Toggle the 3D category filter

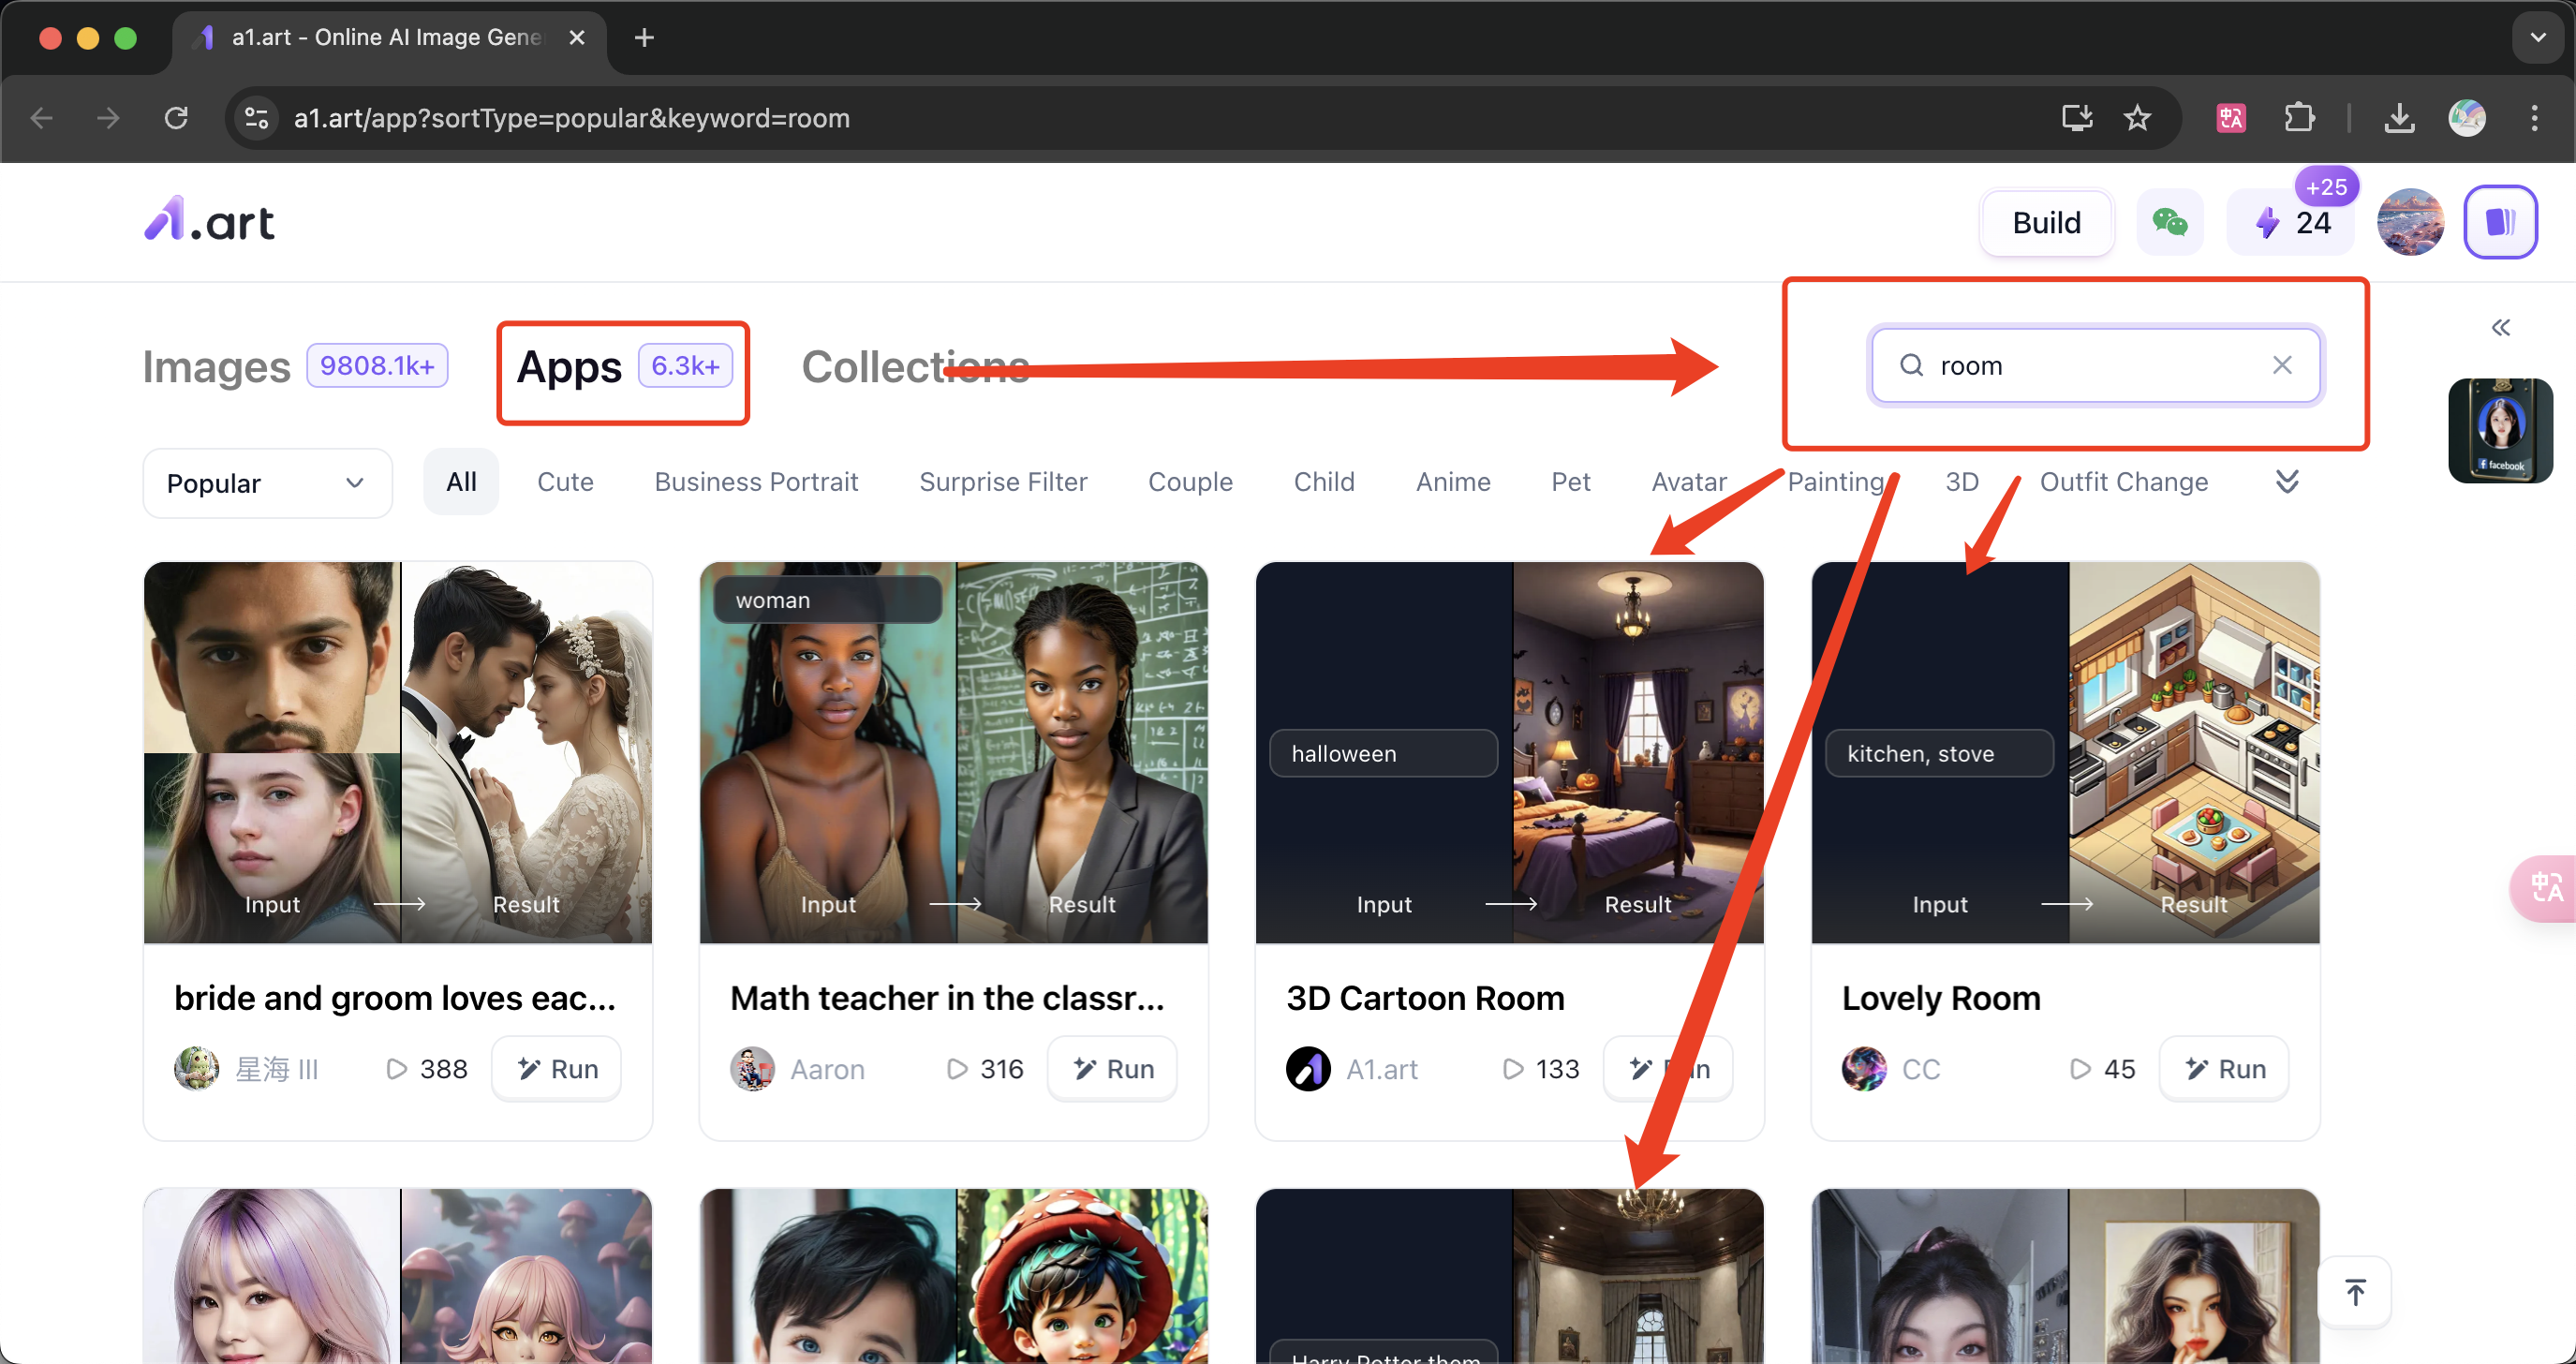[x=1962, y=482]
